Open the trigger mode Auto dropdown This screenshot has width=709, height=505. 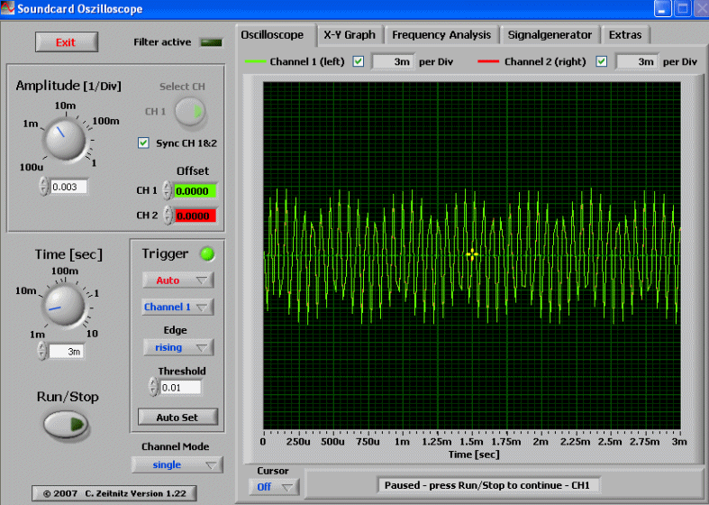pyautogui.click(x=177, y=280)
